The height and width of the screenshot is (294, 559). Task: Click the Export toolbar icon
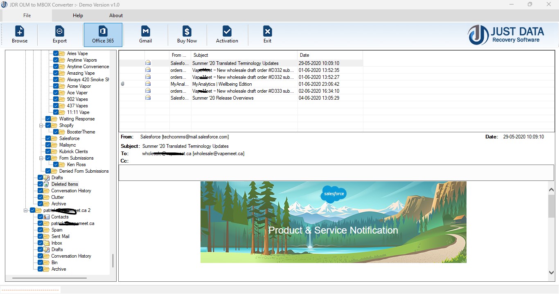[x=60, y=31]
